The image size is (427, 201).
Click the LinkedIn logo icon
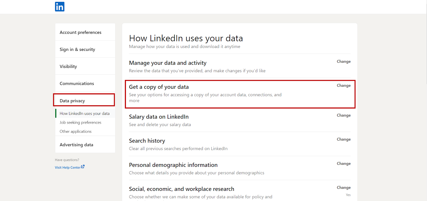point(60,7)
